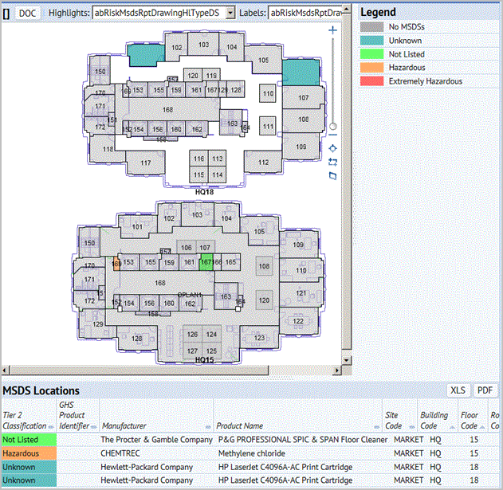
Task: Click the Extremely Hazardous red legend swatch
Action: (x=371, y=81)
